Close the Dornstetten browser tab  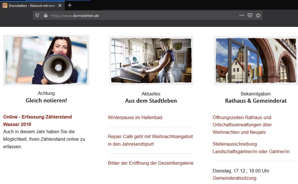(59, 5)
